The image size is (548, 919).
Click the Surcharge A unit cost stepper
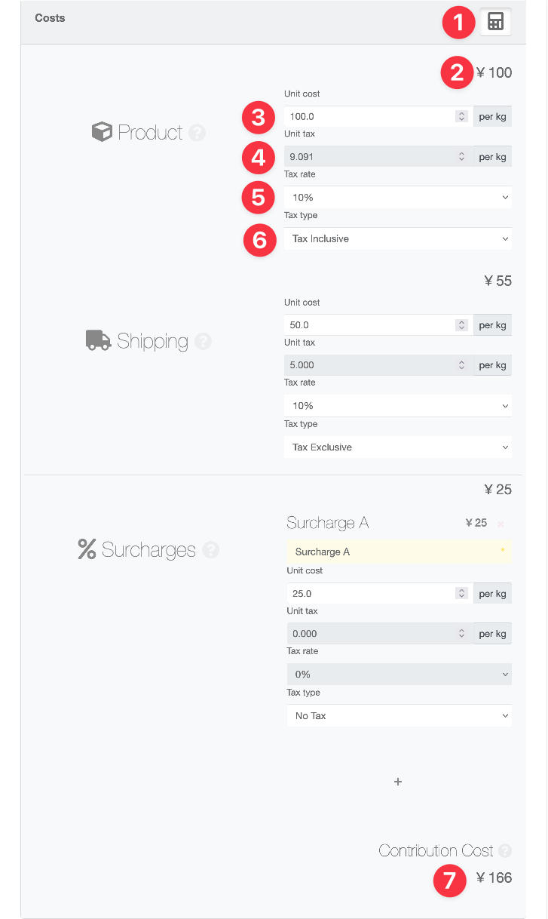pyautogui.click(x=462, y=594)
